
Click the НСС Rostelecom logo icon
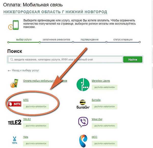83,141
